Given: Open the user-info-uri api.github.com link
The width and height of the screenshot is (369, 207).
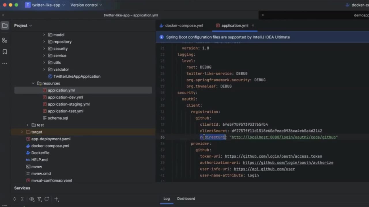Looking at the screenshot, I should click(x=264, y=169).
